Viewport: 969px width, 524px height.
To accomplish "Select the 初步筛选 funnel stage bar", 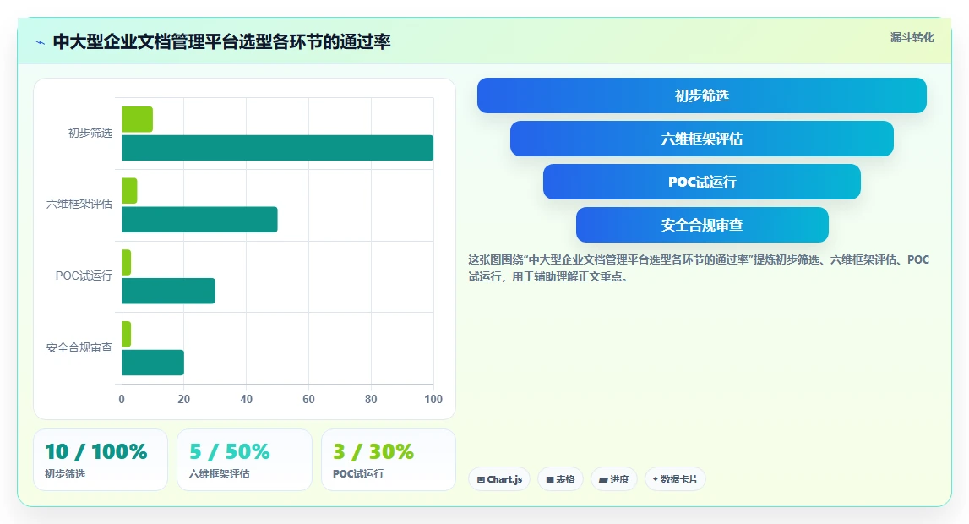I will point(701,96).
